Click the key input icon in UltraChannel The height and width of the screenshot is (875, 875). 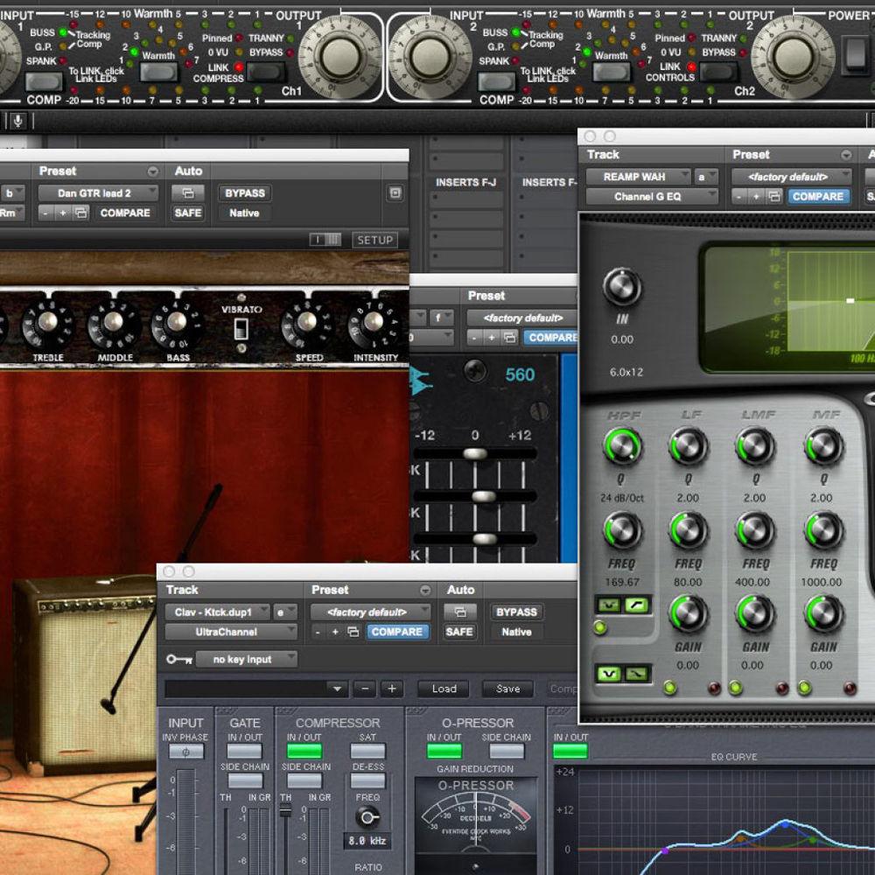(178, 660)
